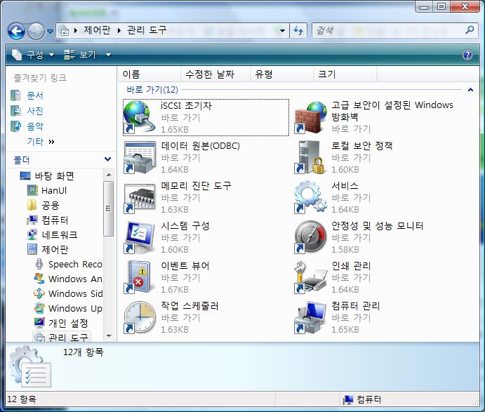Viewport: 485px width, 412px height.
Task: Open recent pages dropdown beside forward button
Action: (50, 31)
